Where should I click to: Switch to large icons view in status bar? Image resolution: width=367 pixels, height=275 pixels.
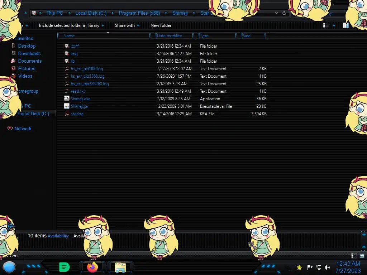tap(362, 256)
